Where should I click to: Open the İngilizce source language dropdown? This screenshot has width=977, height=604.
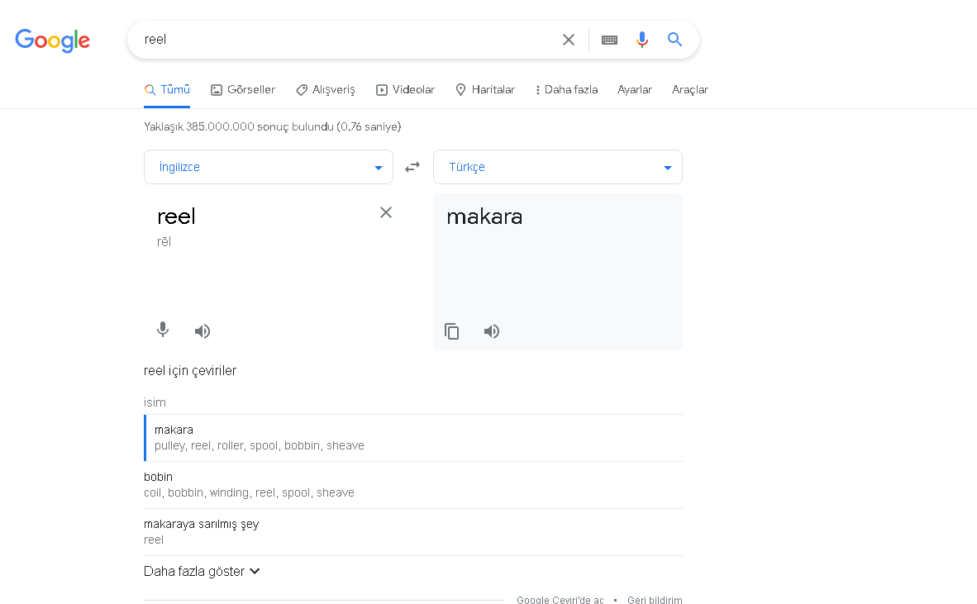[268, 166]
